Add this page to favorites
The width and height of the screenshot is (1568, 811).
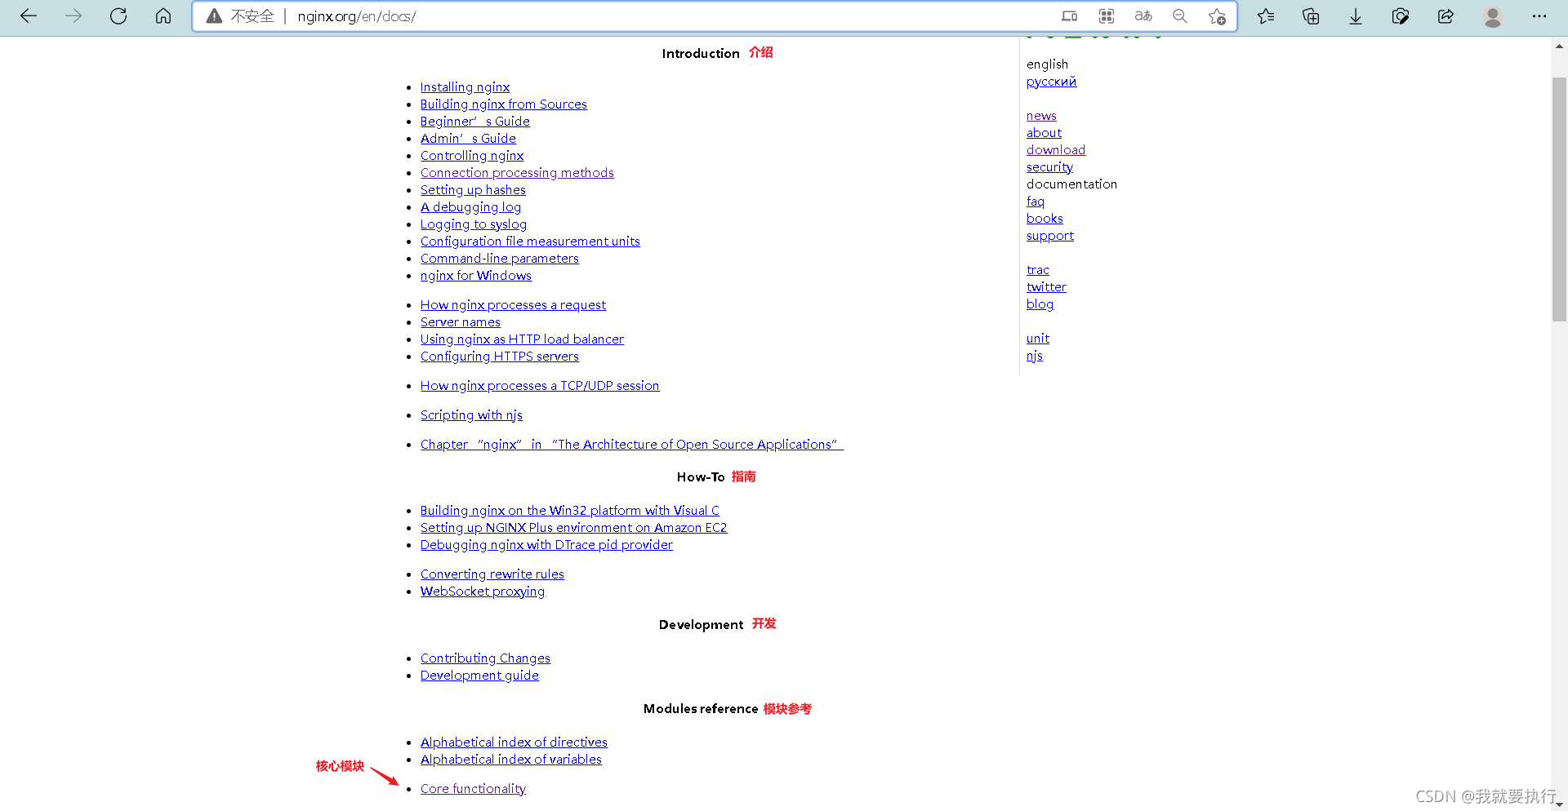coord(1217,16)
